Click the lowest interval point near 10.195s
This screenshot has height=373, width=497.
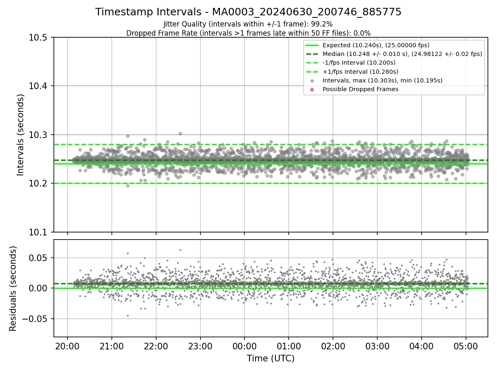[x=128, y=186]
